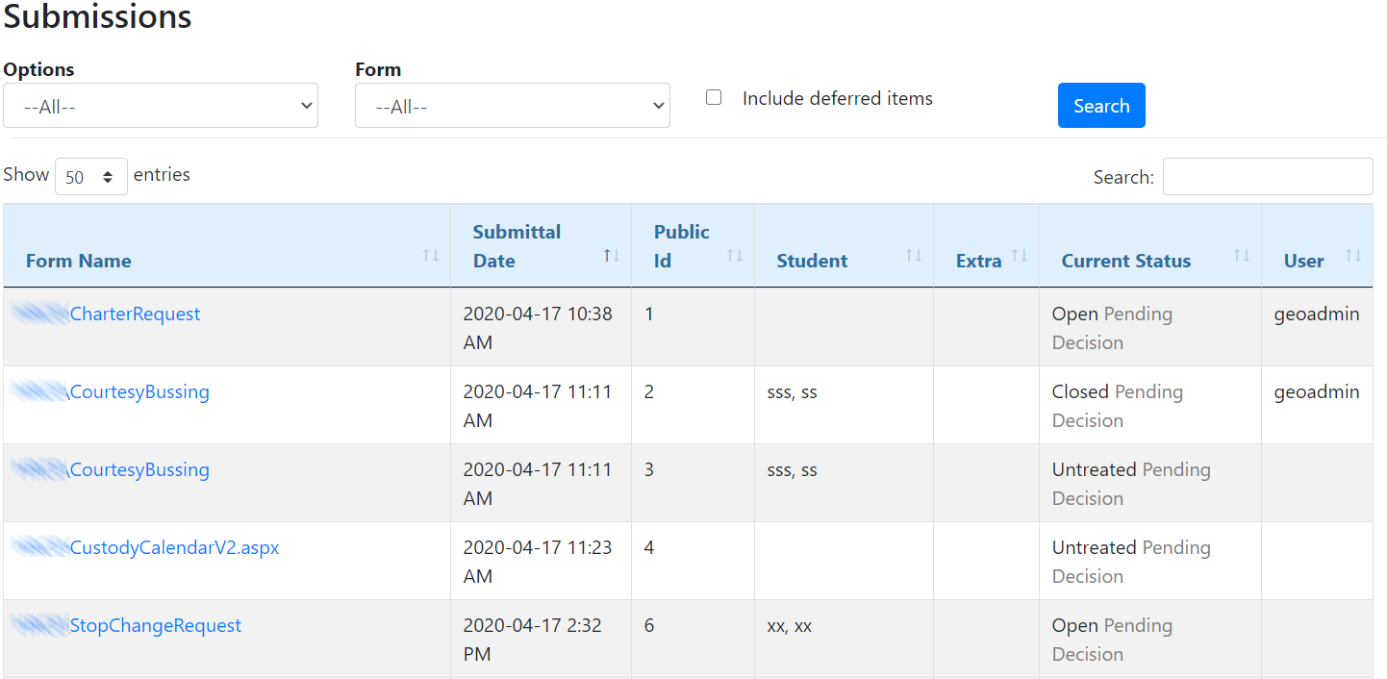
Task: Open the CourtesyBussing entry with Public Id 3
Action: point(139,469)
